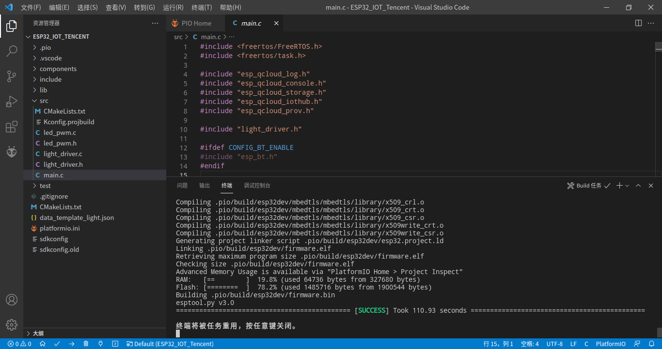Viewport: 662px width, 349px height.
Task: Change encoding via UTF-8 status bar item
Action: pyautogui.click(x=554, y=344)
